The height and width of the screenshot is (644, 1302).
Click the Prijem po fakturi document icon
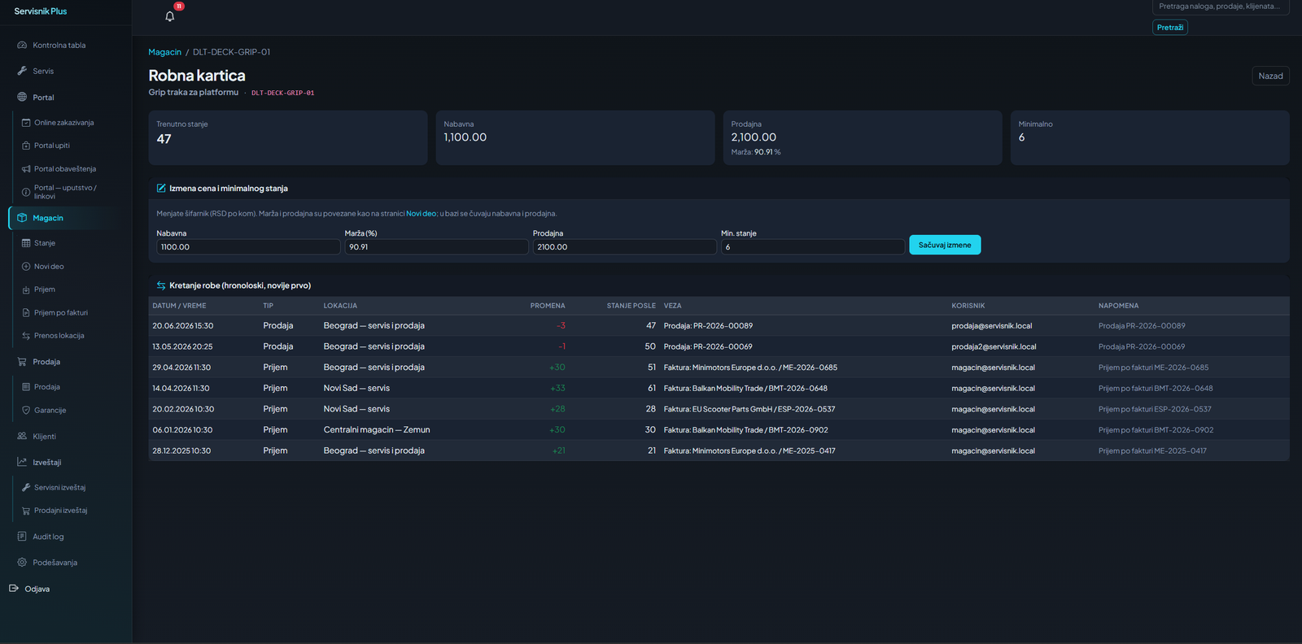coord(26,313)
